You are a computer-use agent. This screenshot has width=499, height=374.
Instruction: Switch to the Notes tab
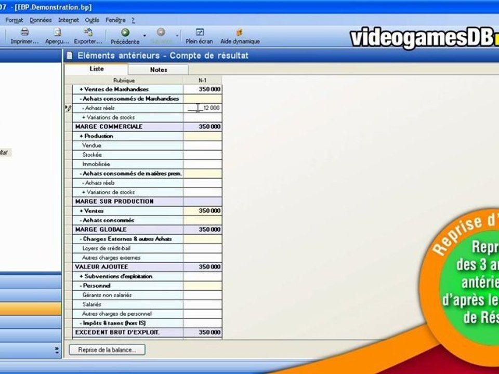click(x=159, y=70)
